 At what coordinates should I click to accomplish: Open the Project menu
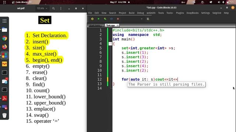pyautogui.click(x=122, y=13)
